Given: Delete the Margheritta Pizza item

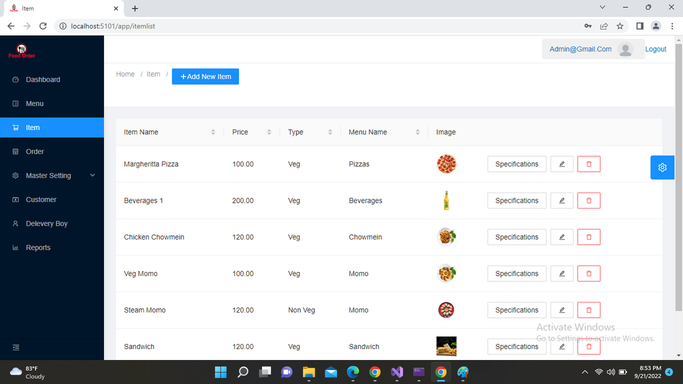Looking at the screenshot, I should pyautogui.click(x=589, y=164).
